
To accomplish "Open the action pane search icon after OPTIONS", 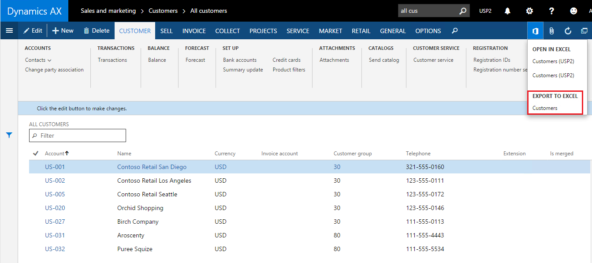I will tap(455, 30).
